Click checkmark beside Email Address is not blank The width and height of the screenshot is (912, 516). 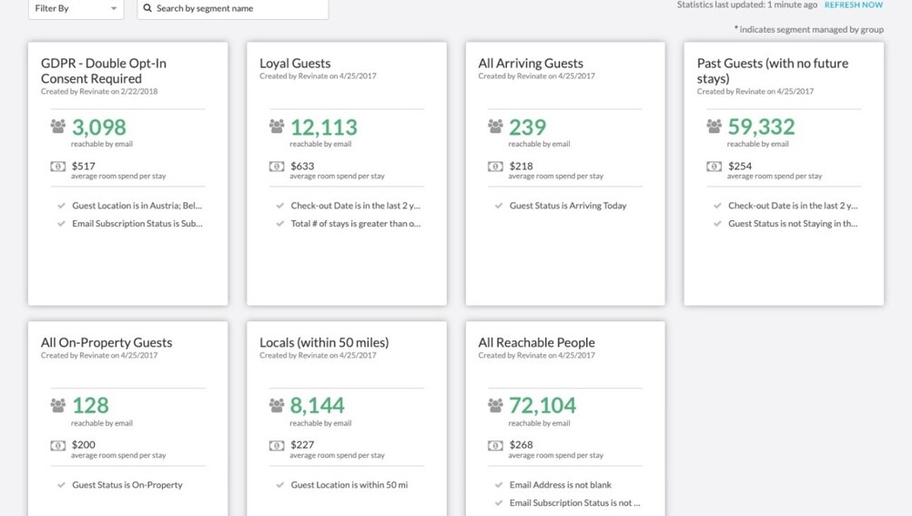click(x=499, y=485)
